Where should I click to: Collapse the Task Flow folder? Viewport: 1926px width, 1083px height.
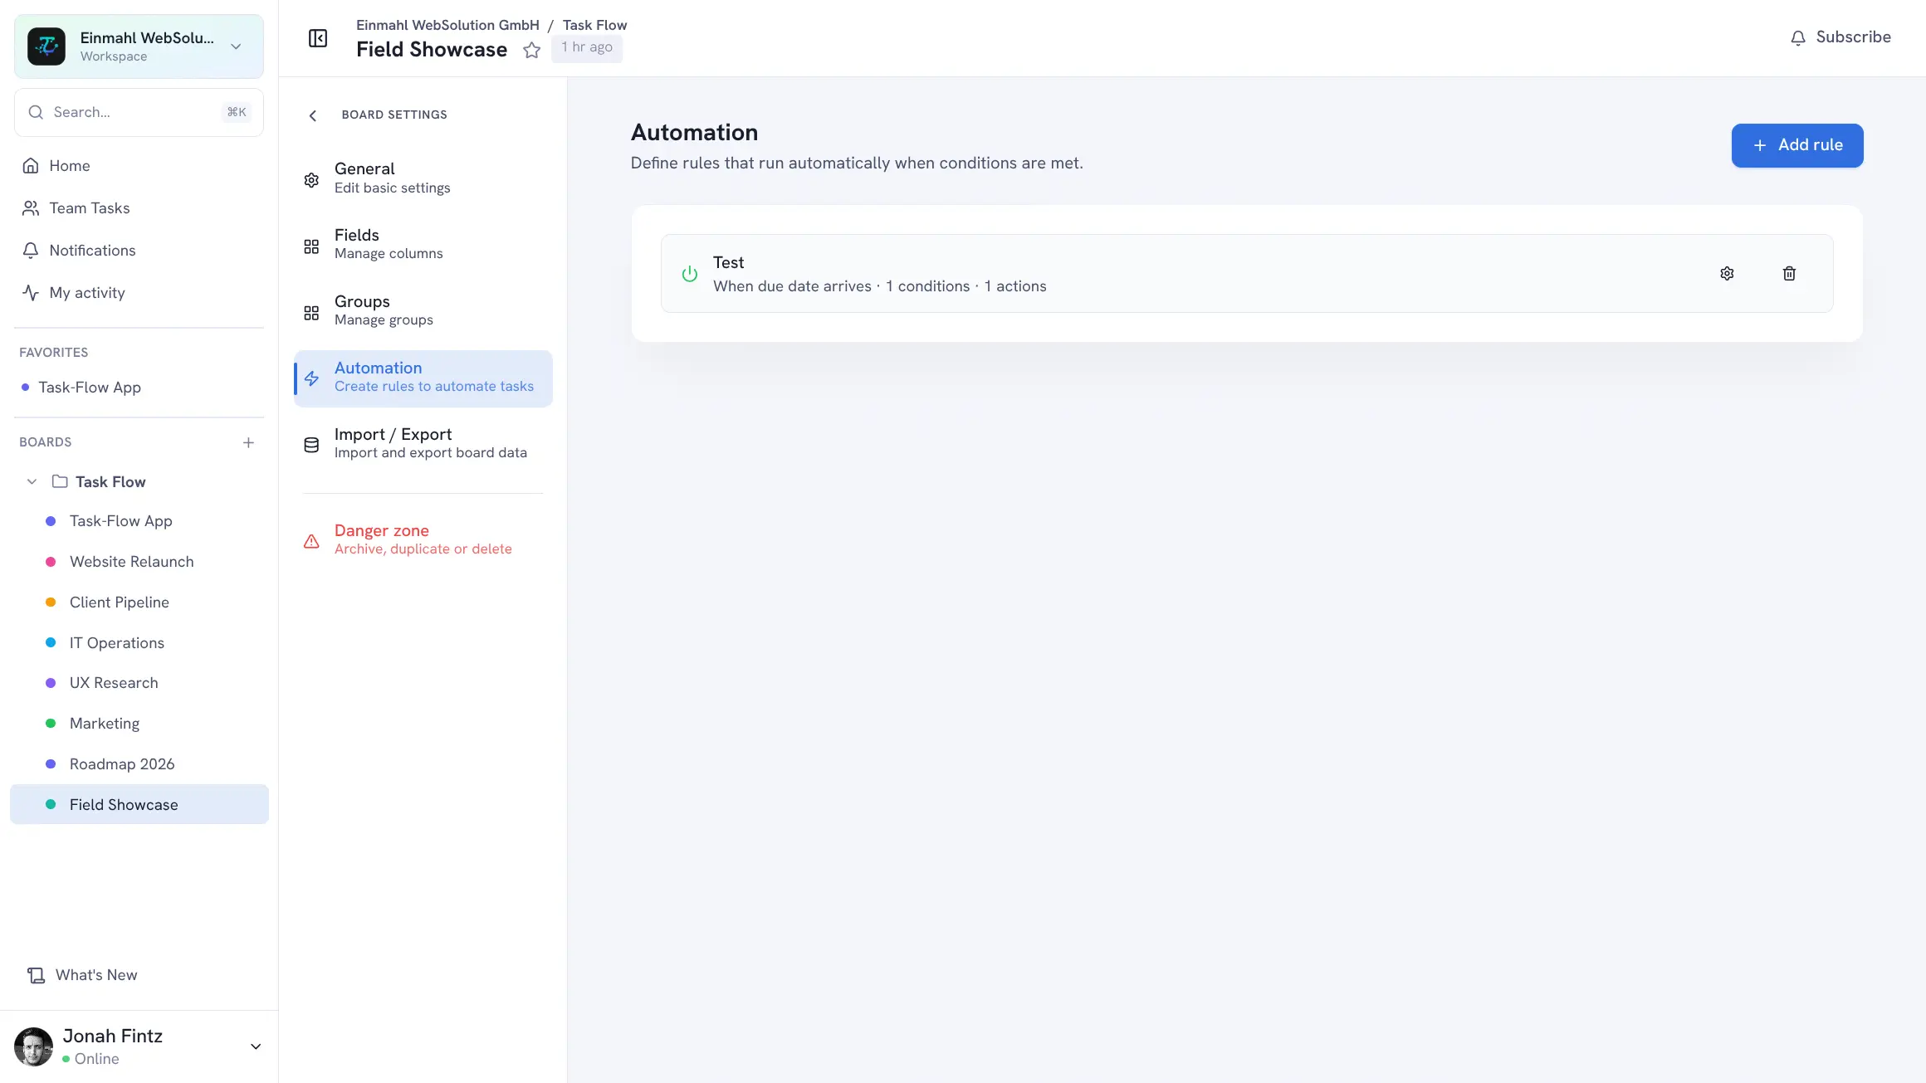(32, 481)
